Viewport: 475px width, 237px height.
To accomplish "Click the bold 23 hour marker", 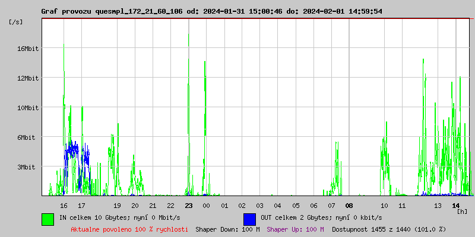I will 188,206.
